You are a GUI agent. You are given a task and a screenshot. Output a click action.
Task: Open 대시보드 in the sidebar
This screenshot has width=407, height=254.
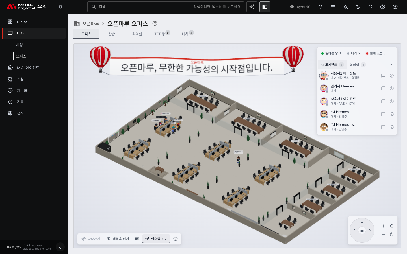tap(34, 22)
